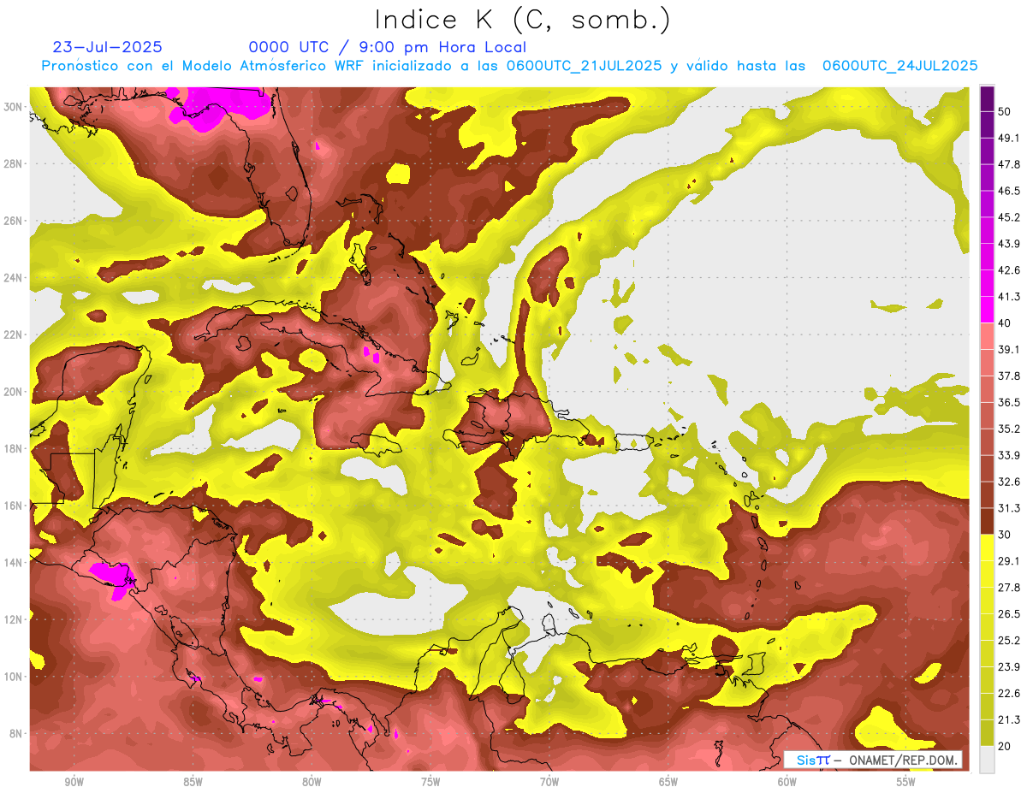Click the colorbar value 35.2
Viewport: 1027px width, 793px height.
[x=1009, y=429]
